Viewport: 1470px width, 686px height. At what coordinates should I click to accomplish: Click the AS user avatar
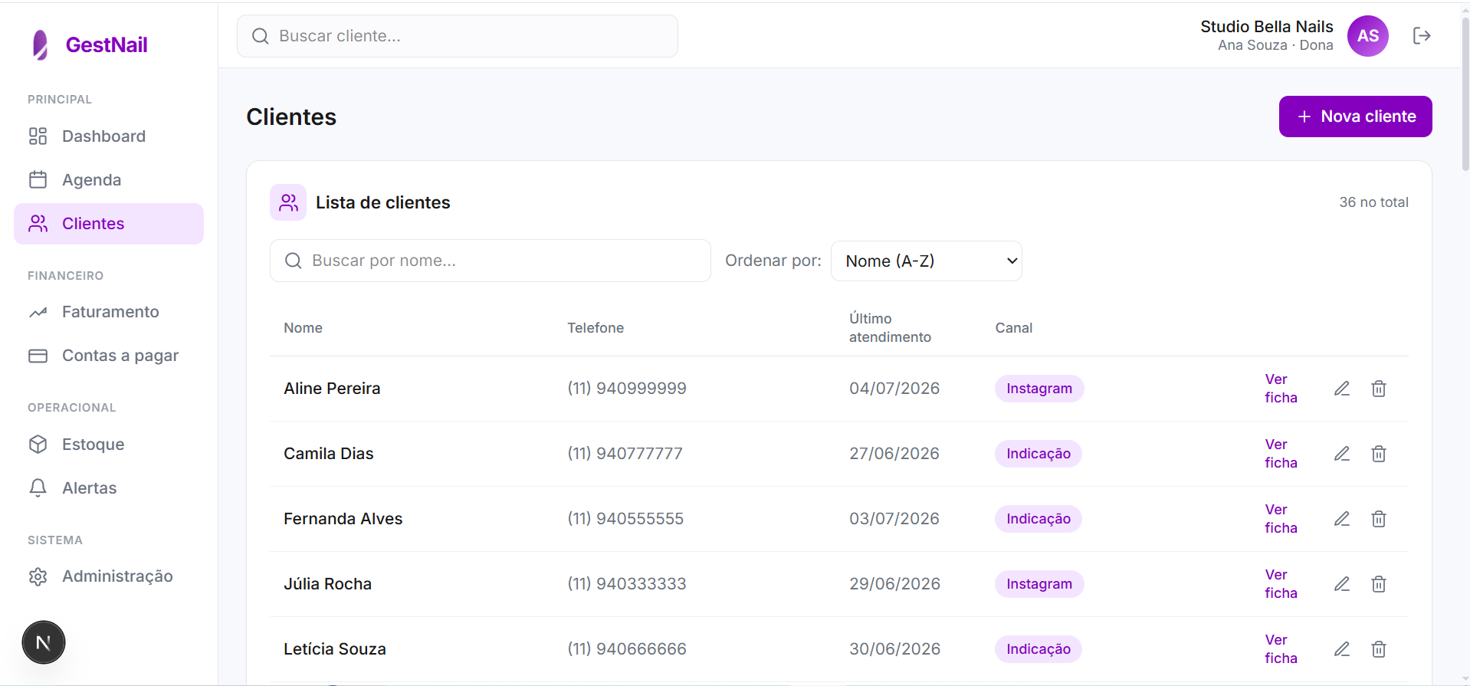1368,36
